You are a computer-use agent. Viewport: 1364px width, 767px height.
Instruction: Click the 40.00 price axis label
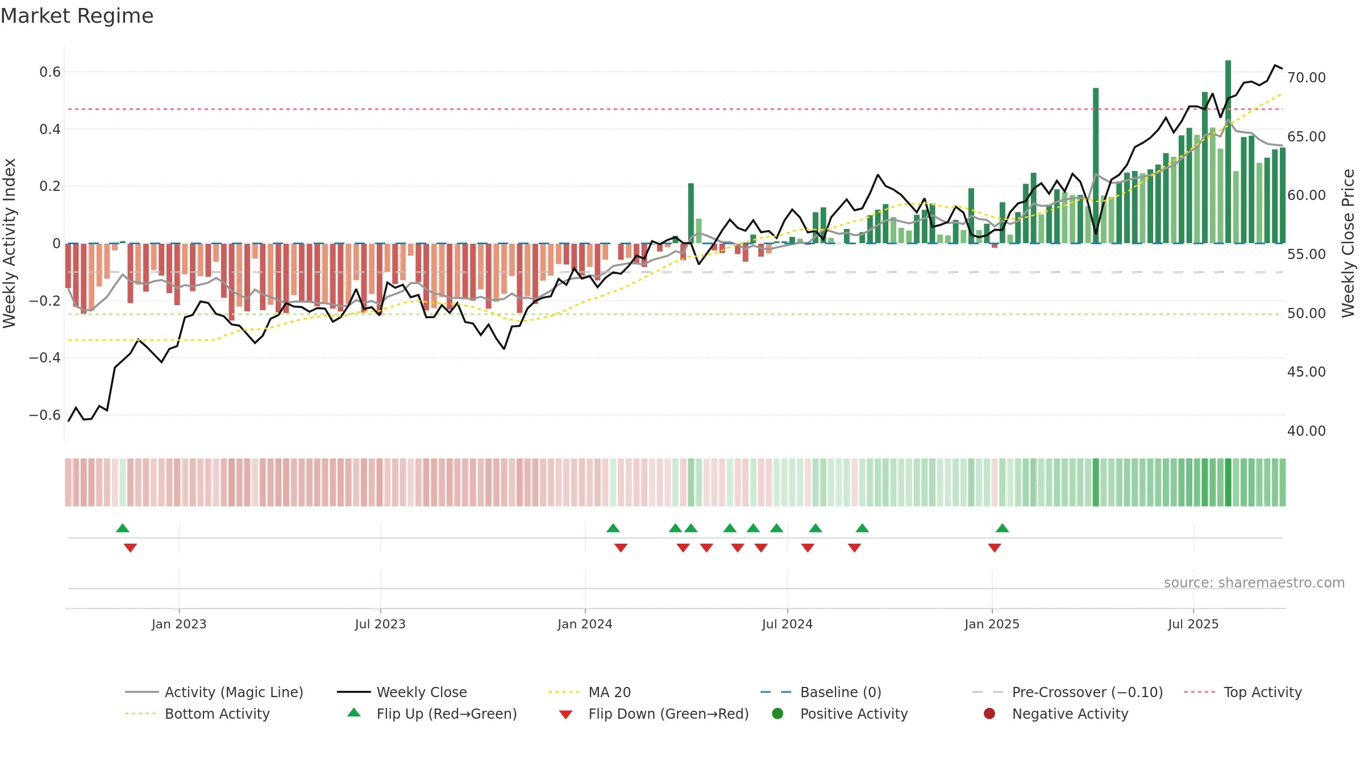[x=1307, y=431]
